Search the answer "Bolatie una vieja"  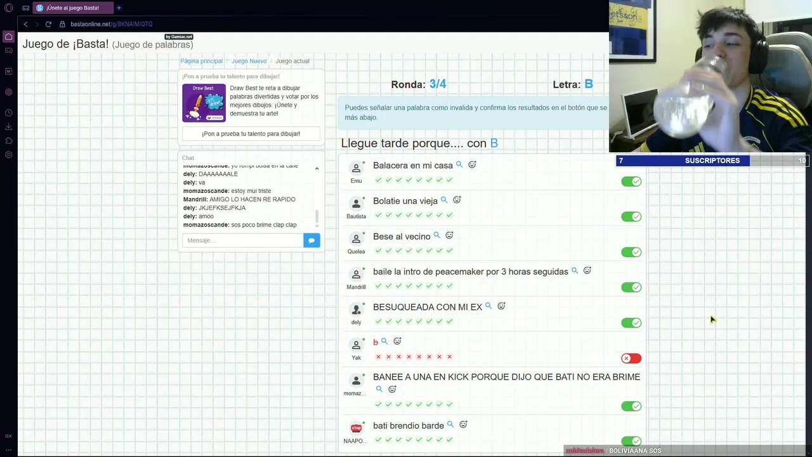[444, 200]
